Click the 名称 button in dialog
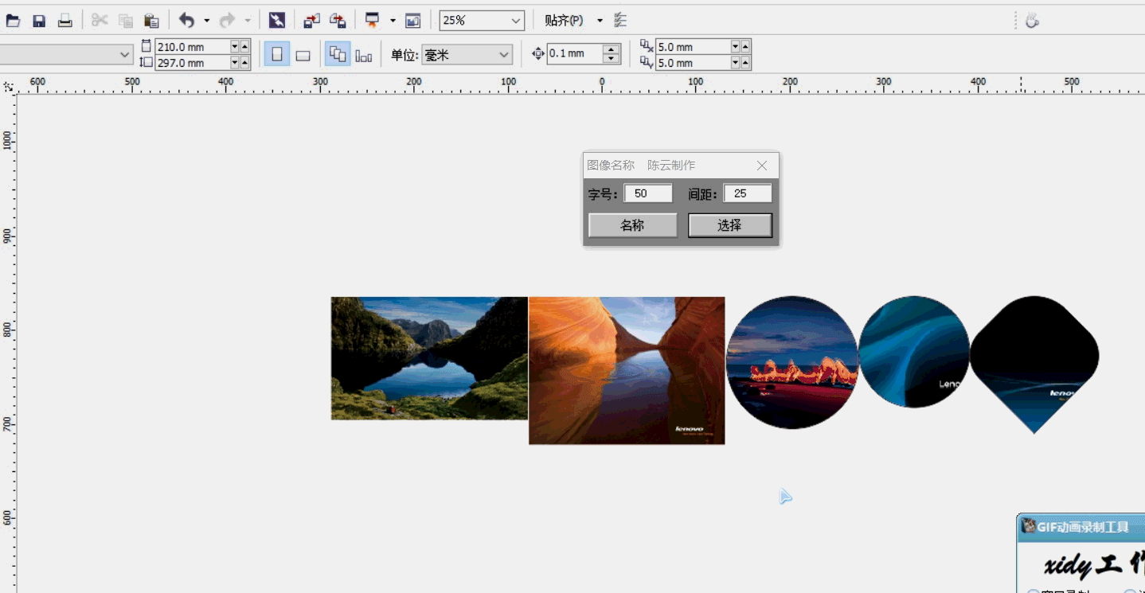 point(632,225)
